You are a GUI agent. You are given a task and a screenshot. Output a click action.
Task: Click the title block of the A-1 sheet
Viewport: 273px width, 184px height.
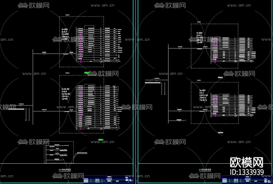coord(108,179)
